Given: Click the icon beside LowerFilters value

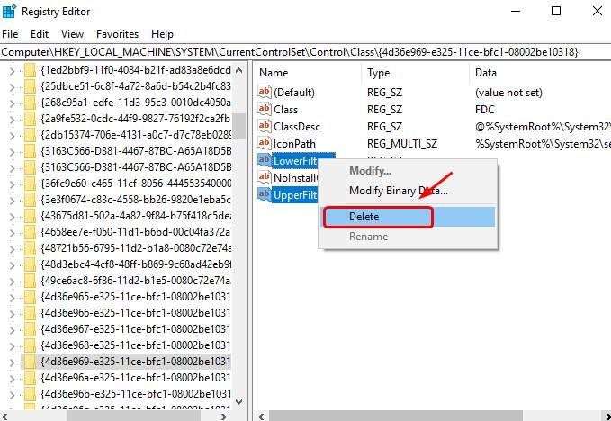Looking at the screenshot, I should (265, 160).
